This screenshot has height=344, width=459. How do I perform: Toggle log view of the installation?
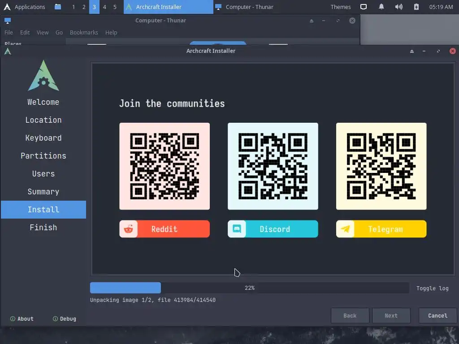click(x=433, y=288)
